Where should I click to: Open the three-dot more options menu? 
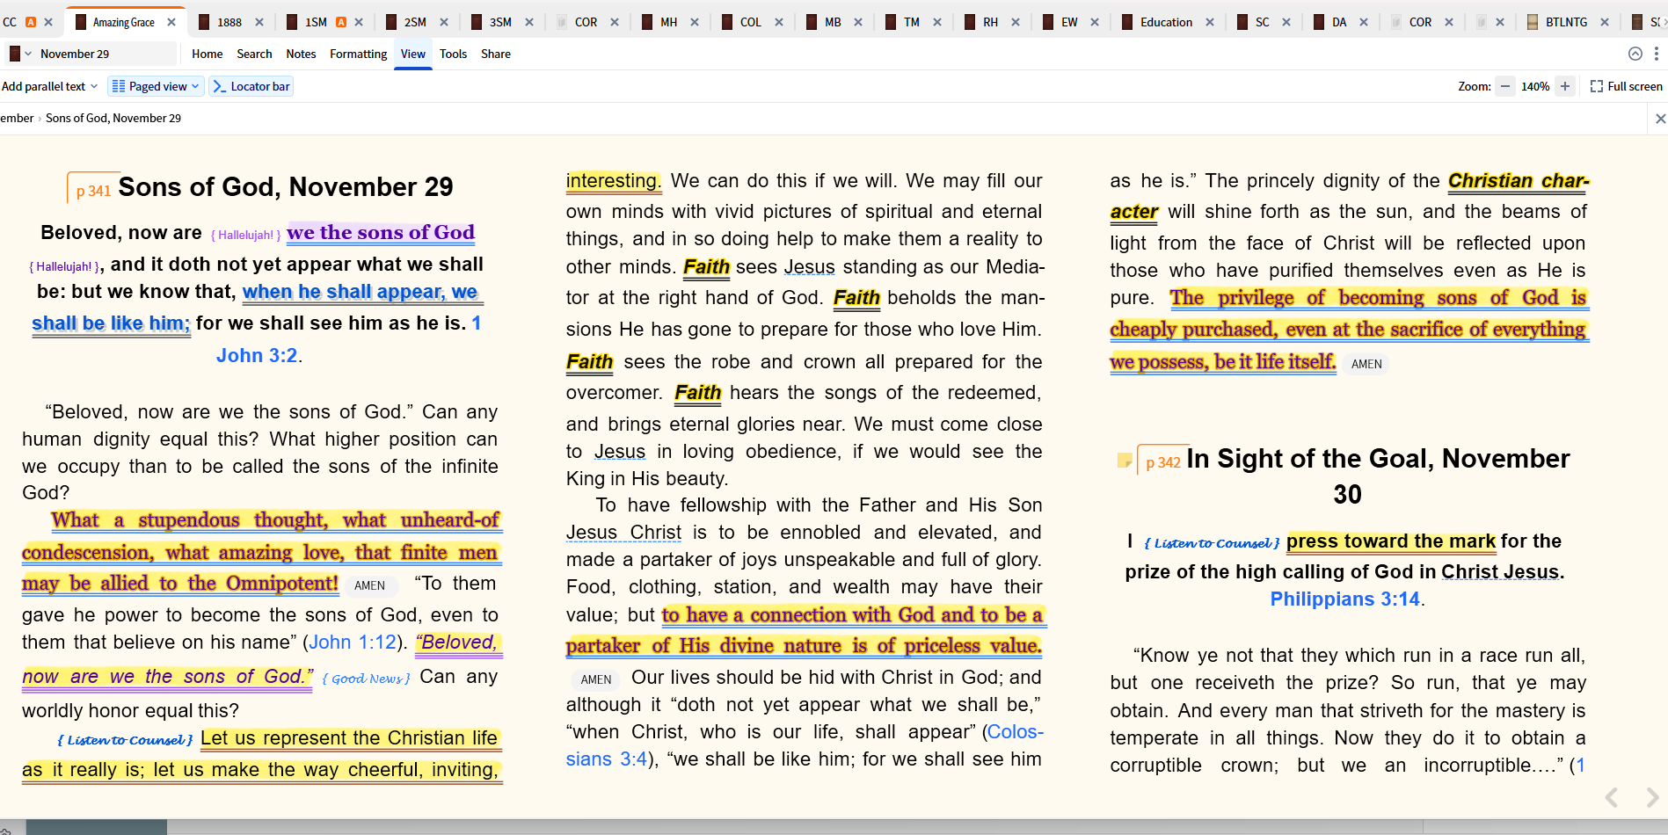[x=1657, y=54]
